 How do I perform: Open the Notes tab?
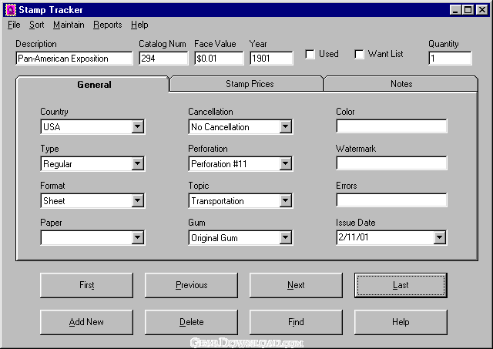click(401, 84)
